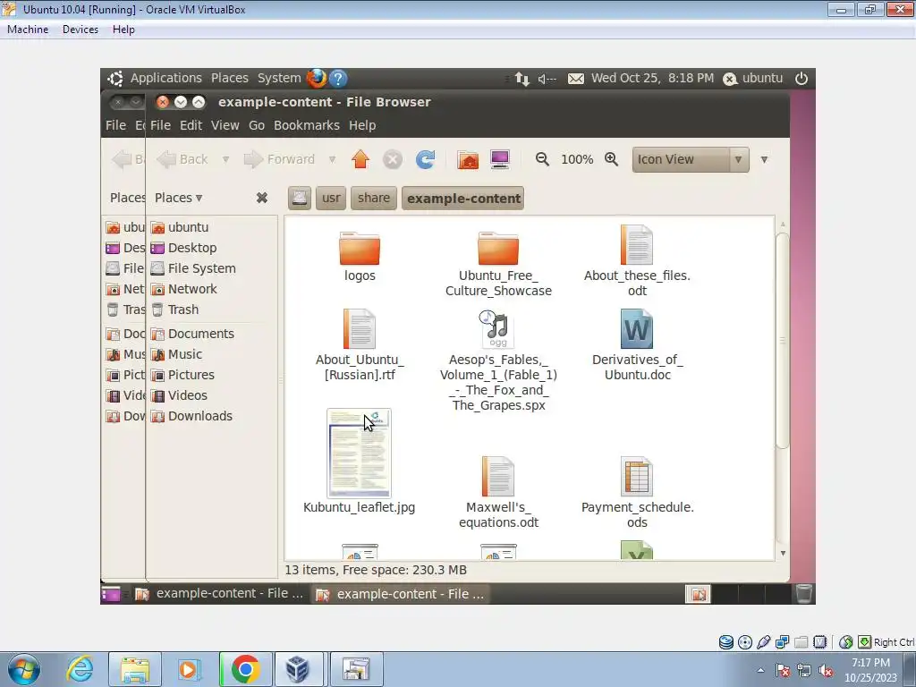Viewport: 916px width, 687px height.
Task: Open the Bookmarks menu
Action: coord(307,125)
